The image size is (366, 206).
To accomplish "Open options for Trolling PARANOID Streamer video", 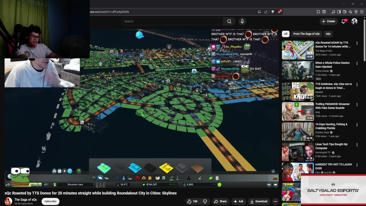I will pyautogui.click(x=357, y=104).
